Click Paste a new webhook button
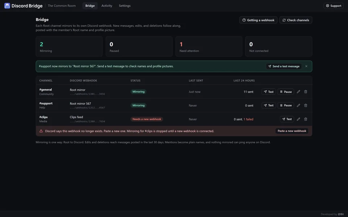Viewport: 348px width, 217px height. coord(292,131)
